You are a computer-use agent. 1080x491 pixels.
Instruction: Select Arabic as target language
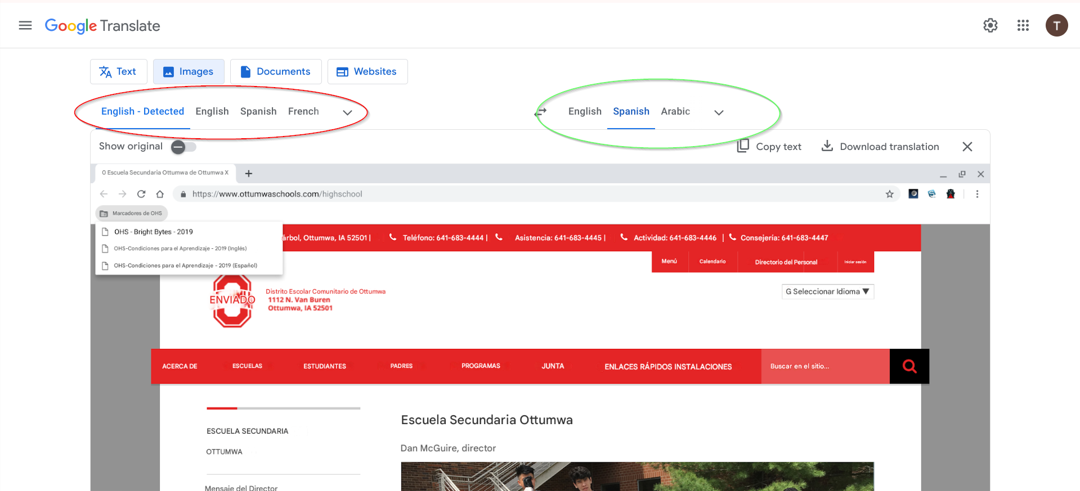[675, 111]
